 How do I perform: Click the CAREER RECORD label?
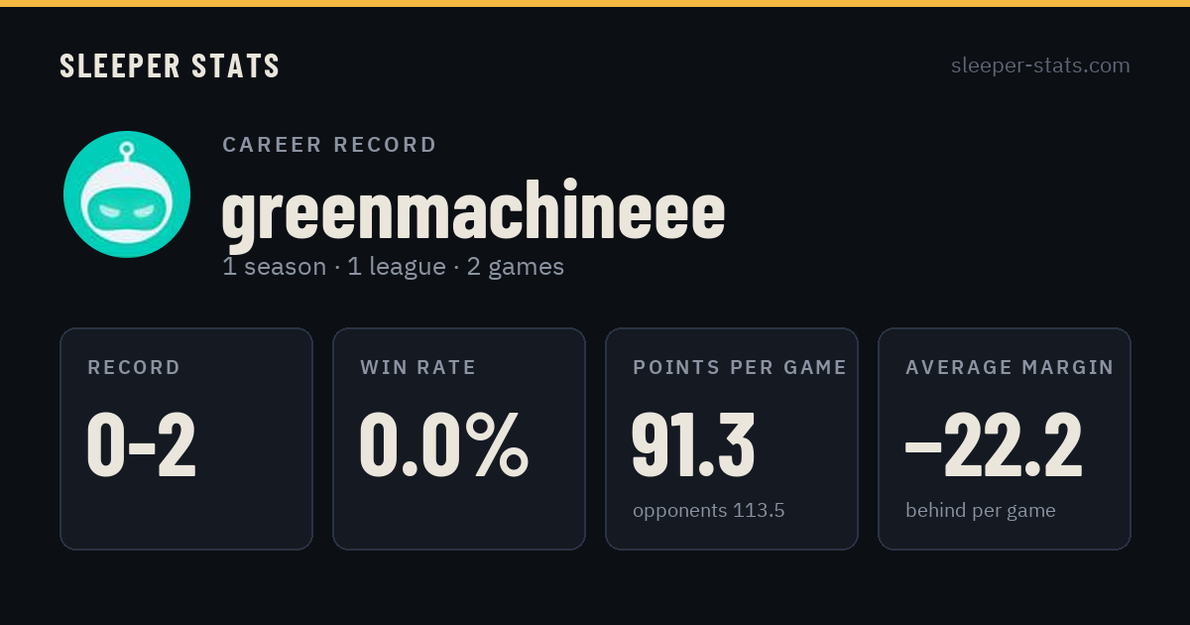[329, 145]
